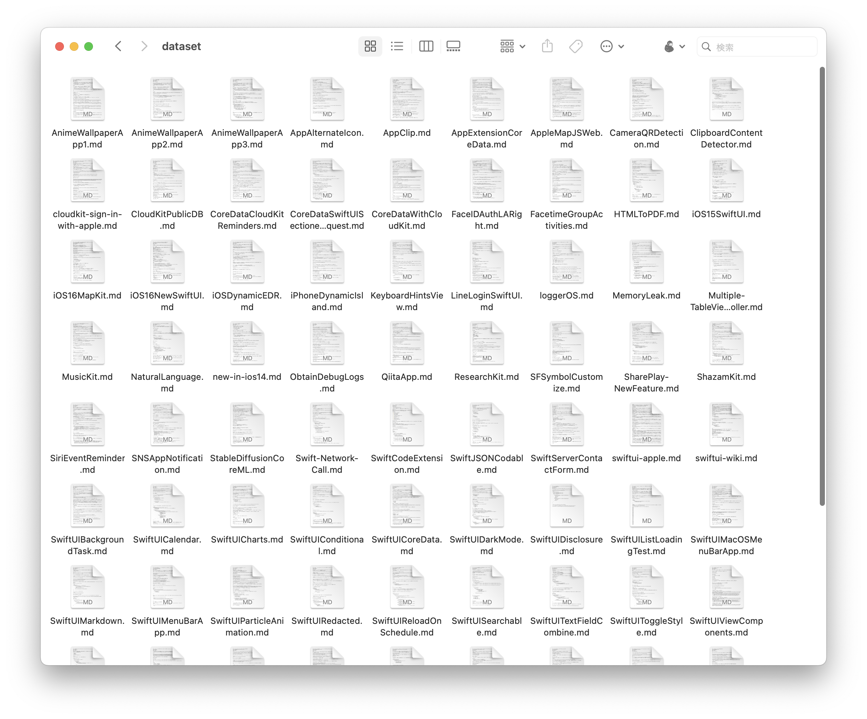Click the SharePlay-NewFeature.md file name
Viewport: 867px width, 719px height.
click(647, 383)
